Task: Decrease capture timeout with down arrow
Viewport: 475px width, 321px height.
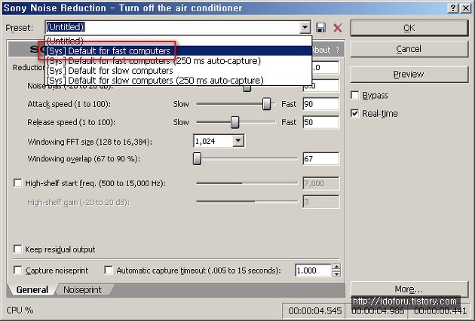Action: 336,274
